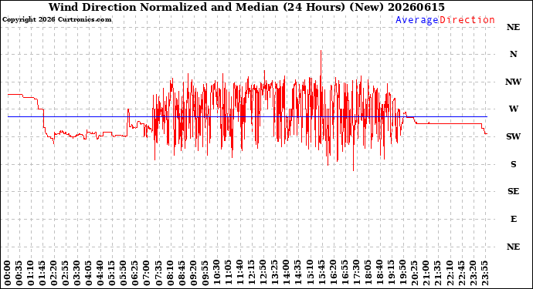Click the 14:35 time axis label
The height and width of the screenshot is (289, 533).
click(298, 274)
